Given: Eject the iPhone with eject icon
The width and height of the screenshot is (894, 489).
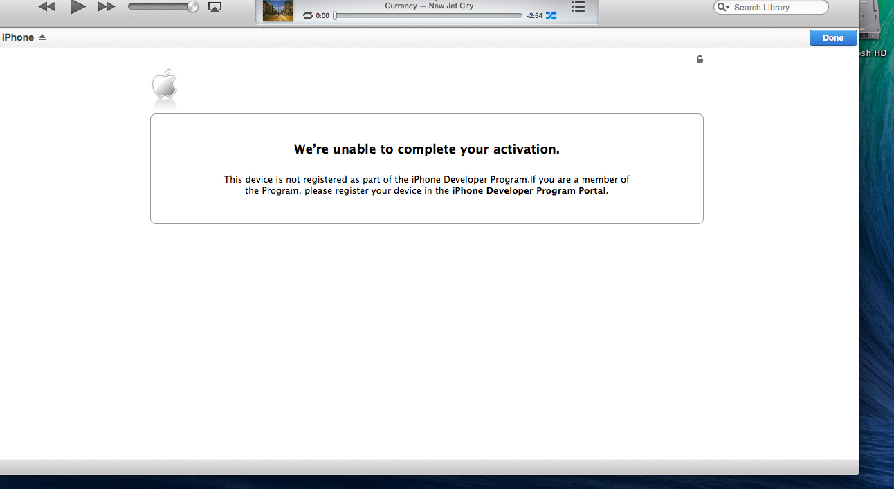Looking at the screenshot, I should pos(42,37).
